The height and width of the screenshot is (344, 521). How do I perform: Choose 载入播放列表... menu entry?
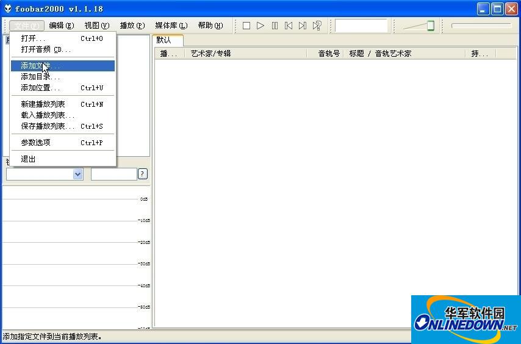tap(63, 115)
